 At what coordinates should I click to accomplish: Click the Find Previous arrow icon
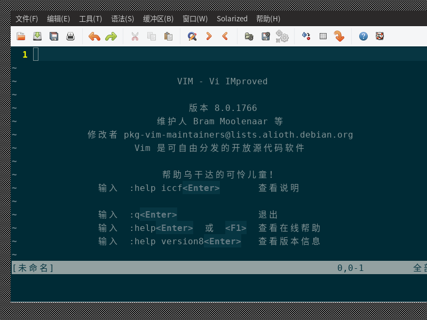tap(225, 36)
